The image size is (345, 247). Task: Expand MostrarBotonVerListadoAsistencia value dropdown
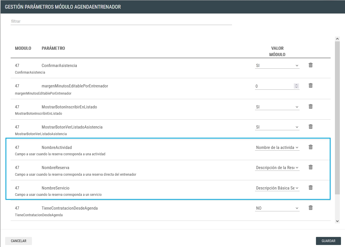point(277,127)
